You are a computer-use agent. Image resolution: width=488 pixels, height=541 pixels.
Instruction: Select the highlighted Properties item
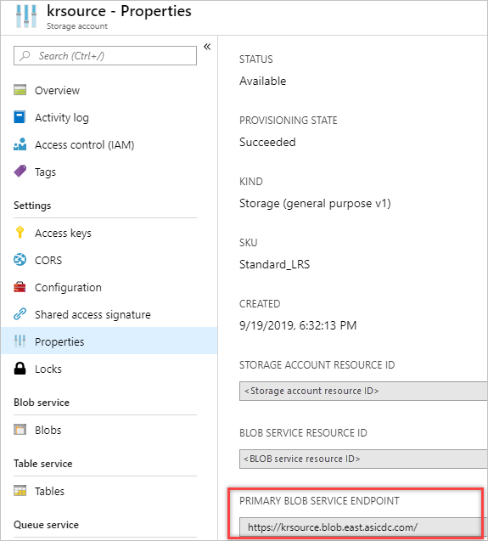point(109,341)
